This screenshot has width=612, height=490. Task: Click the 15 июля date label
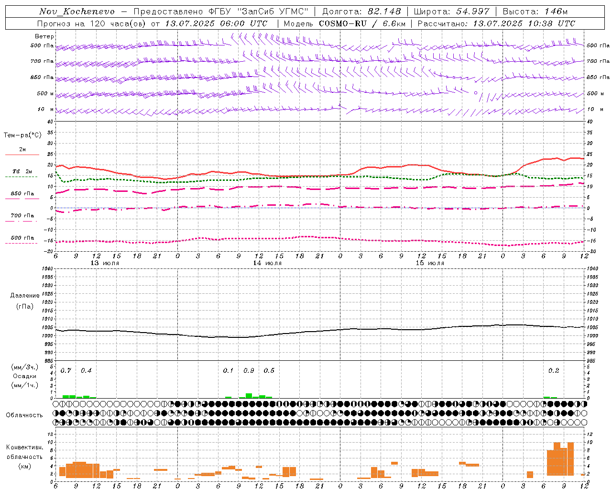tap(430, 263)
